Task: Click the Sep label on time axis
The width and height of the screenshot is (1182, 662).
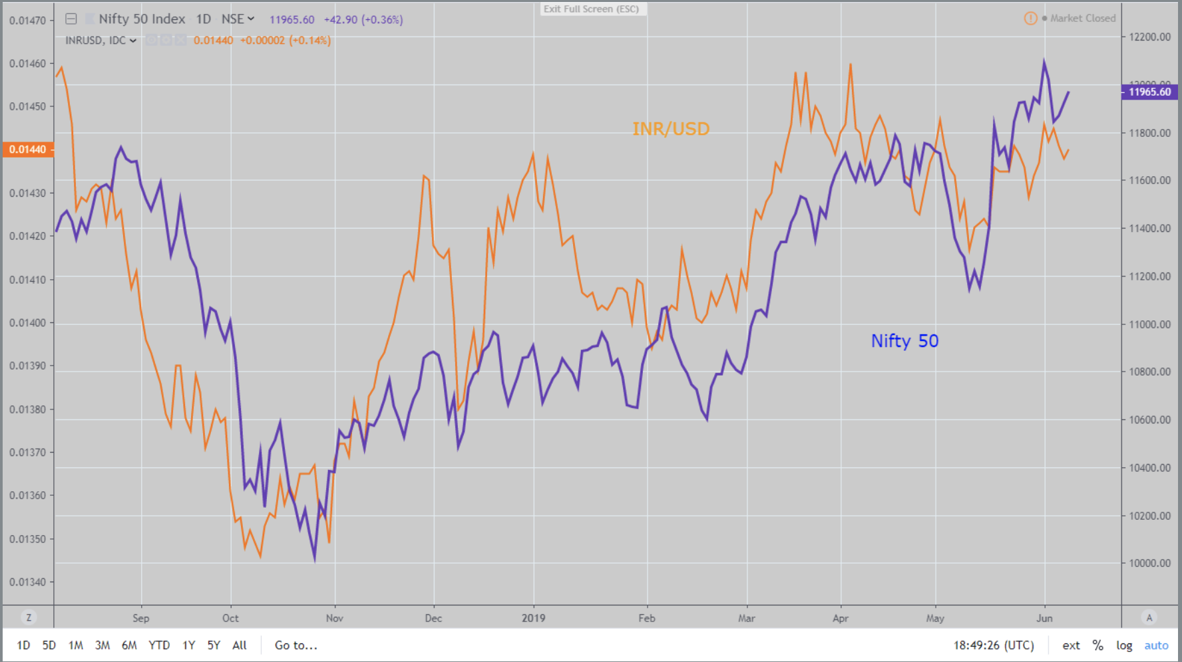Action: click(x=141, y=618)
